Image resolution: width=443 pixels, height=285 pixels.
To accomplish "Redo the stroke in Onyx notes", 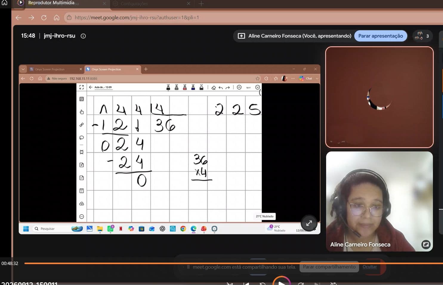I will pyautogui.click(x=228, y=87).
